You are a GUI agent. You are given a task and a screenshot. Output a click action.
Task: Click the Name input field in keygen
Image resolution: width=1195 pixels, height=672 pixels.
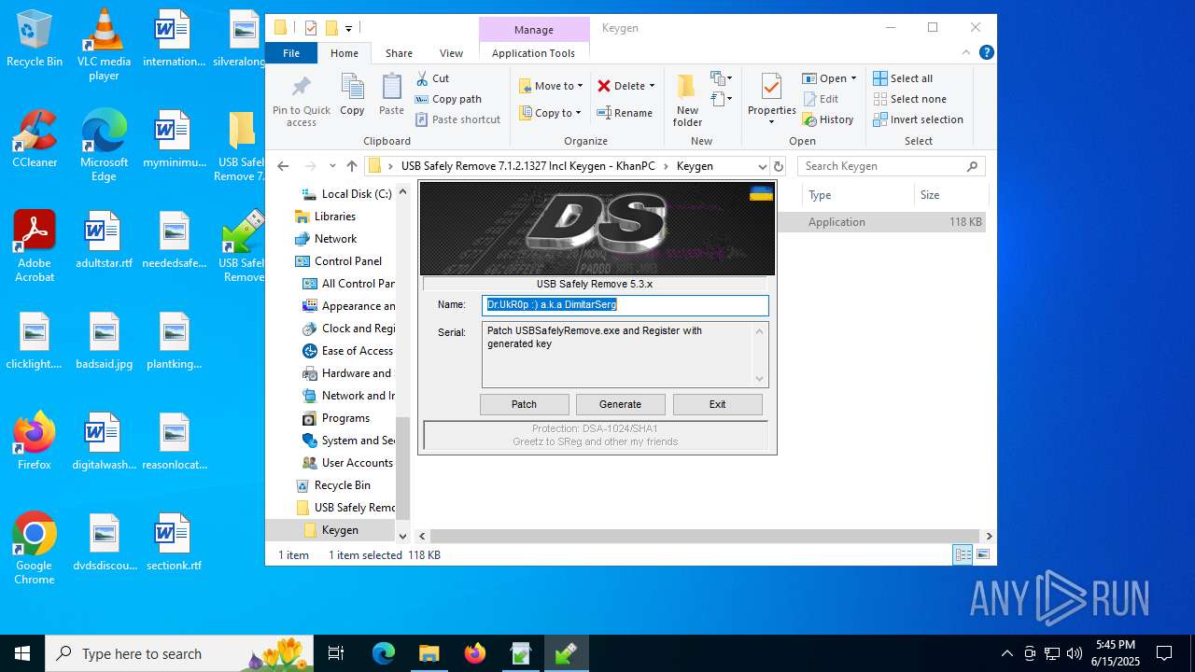pyautogui.click(x=626, y=304)
